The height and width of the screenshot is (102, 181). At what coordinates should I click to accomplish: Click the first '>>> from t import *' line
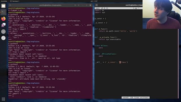click(18, 29)
